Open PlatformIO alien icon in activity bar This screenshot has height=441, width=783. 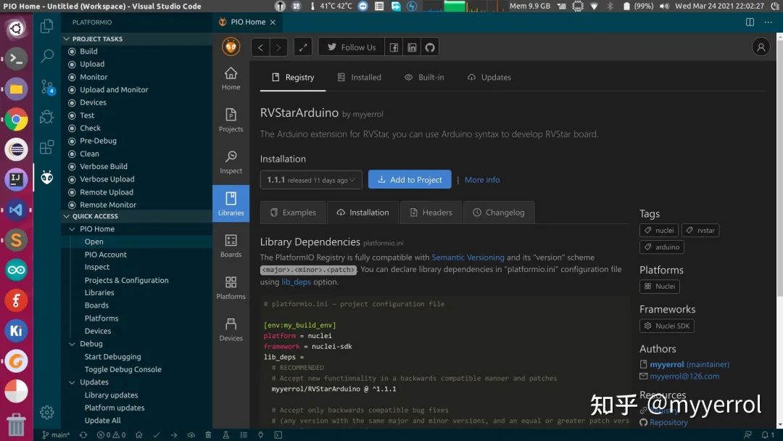point(47,177)
